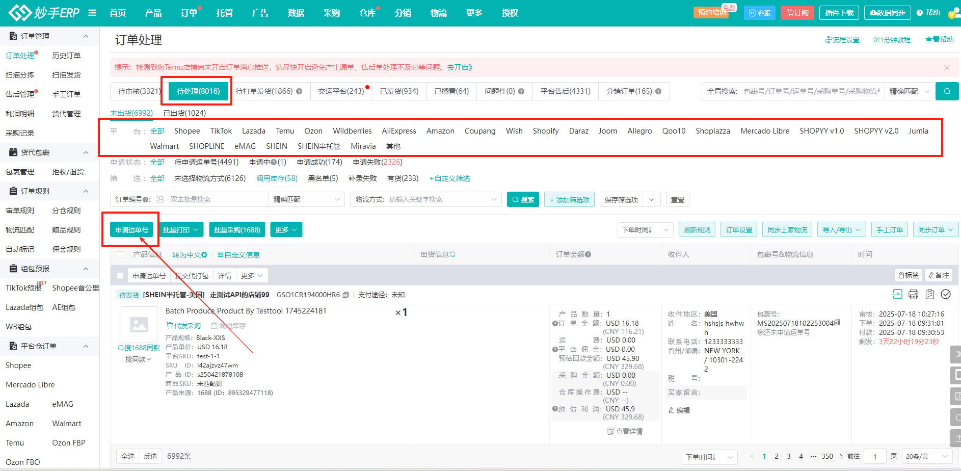Image resolution: width=961 pixels, height=471 pixels.
Task: Toggle the hamburger menu icon beside 妙手ERP logo
Action: (92, 13)
